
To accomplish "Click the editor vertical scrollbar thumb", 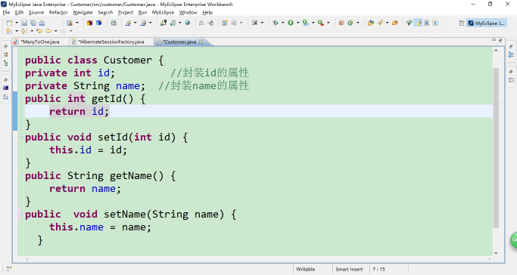I will (x=496, y=148).
